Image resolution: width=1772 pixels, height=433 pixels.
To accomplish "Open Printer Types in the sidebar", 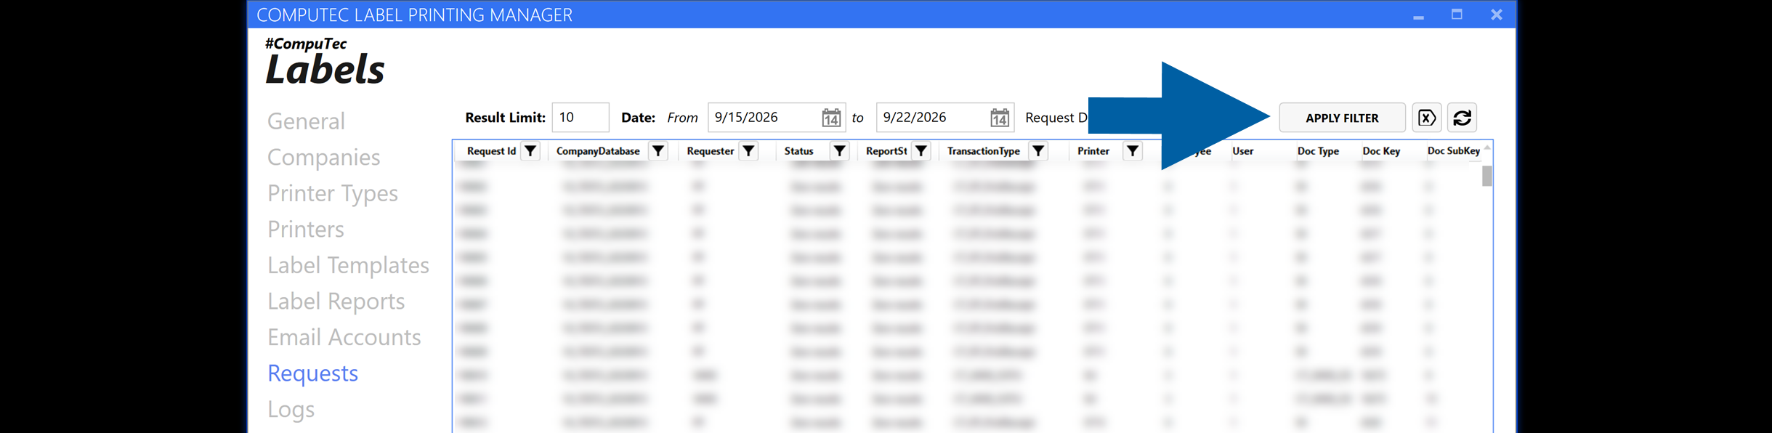I will (x=333, y=194).
